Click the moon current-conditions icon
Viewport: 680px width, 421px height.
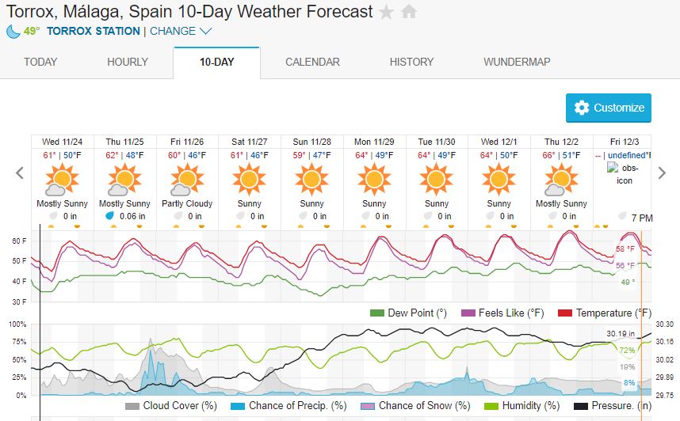[13, 32]
